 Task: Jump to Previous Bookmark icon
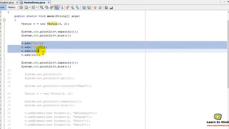(x=68, y=8)
